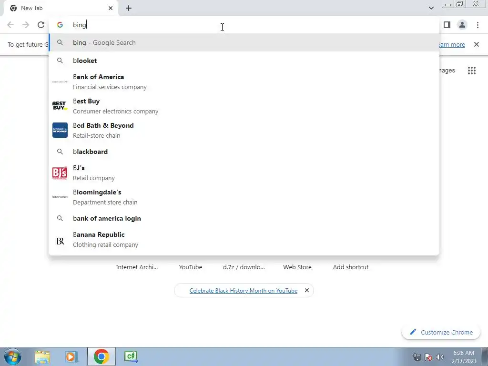Select the blooket suggestion
Viewport: 488px width, 366px height.
[244, 61]
